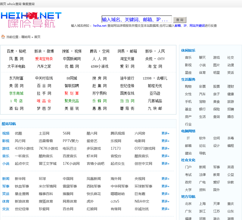This screenshot has height=220, width=242.
Task: Open the 唯品会 link
Action: coord(44,101)
